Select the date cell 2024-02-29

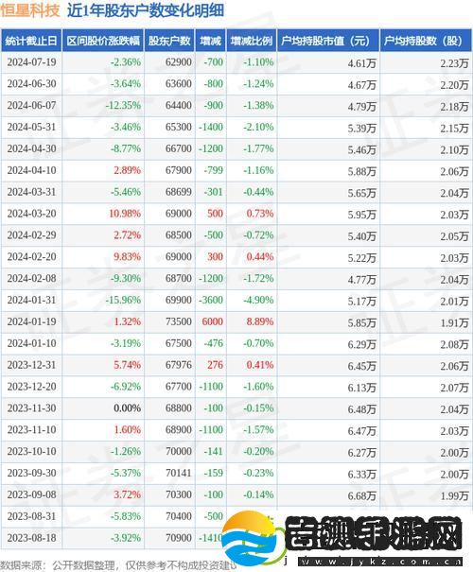pos(32,234)
